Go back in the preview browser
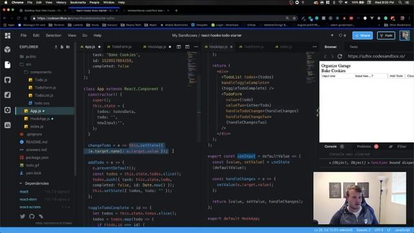 325,56
